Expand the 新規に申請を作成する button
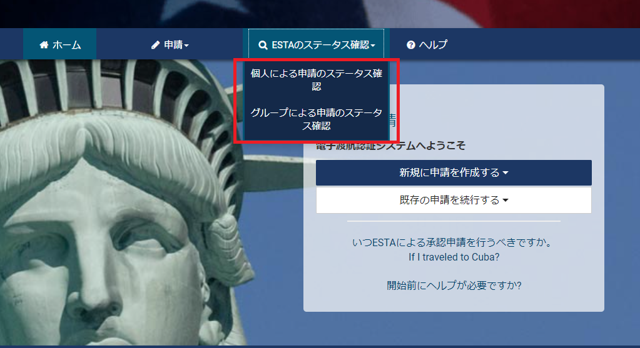Viewport: 640px width, 348px height. (x=454, y=173)
